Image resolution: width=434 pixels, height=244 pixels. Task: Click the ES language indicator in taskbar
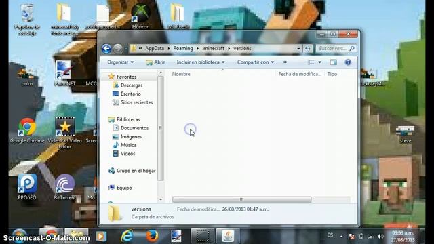(x=330, y=235)
